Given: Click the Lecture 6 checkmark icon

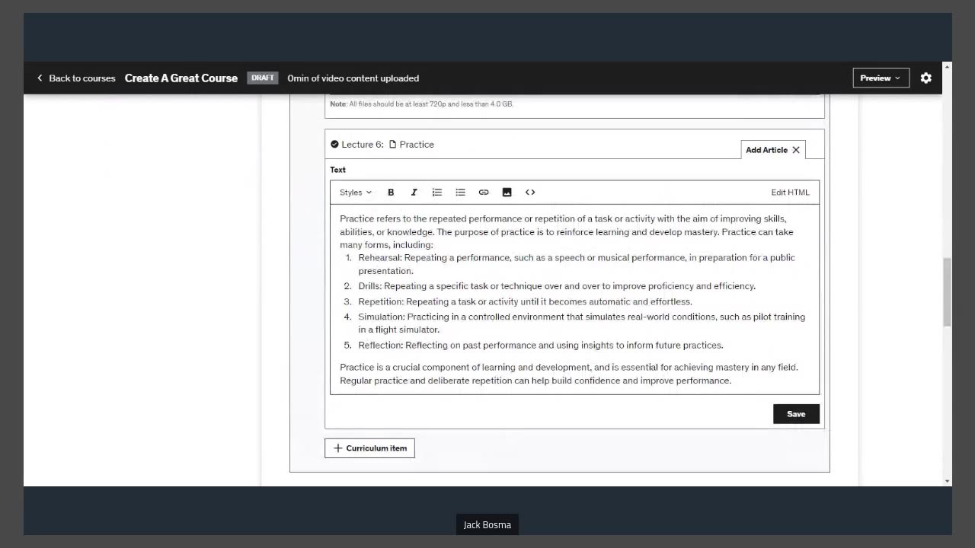Looking at the screenshot, I should 334,144.
